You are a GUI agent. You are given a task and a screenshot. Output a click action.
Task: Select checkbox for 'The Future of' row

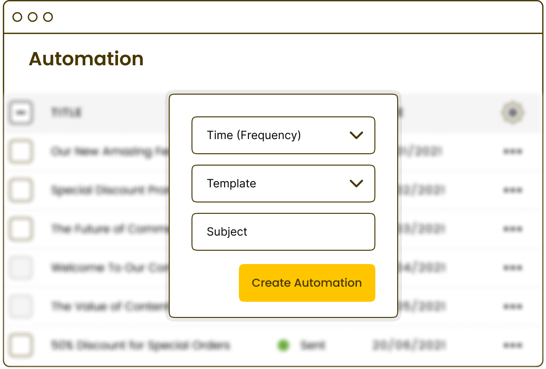pos(21,229)
